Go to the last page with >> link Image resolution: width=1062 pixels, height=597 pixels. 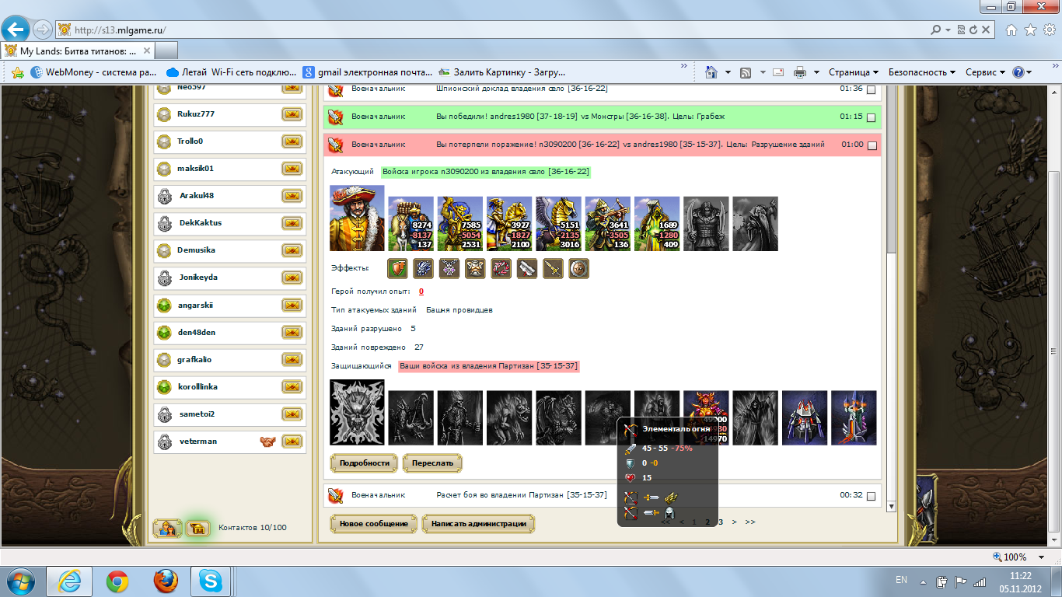749,522
